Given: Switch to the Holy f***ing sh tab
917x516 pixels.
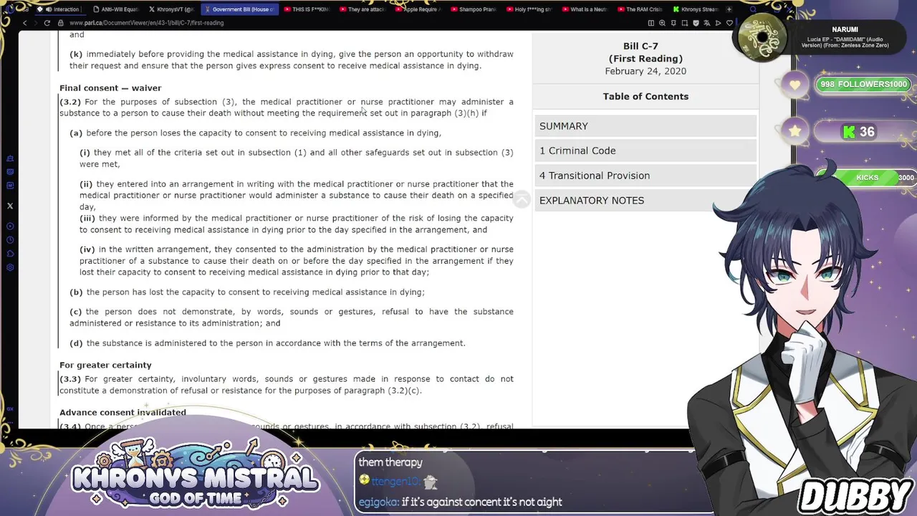Looking at the screenshot, I should (x=529, y=9).
